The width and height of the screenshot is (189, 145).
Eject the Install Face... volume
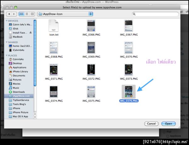31,33
